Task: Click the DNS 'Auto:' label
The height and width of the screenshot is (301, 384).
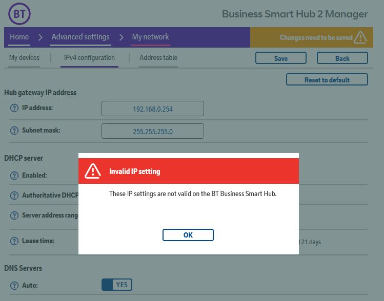Action: [x=30, y=285]
